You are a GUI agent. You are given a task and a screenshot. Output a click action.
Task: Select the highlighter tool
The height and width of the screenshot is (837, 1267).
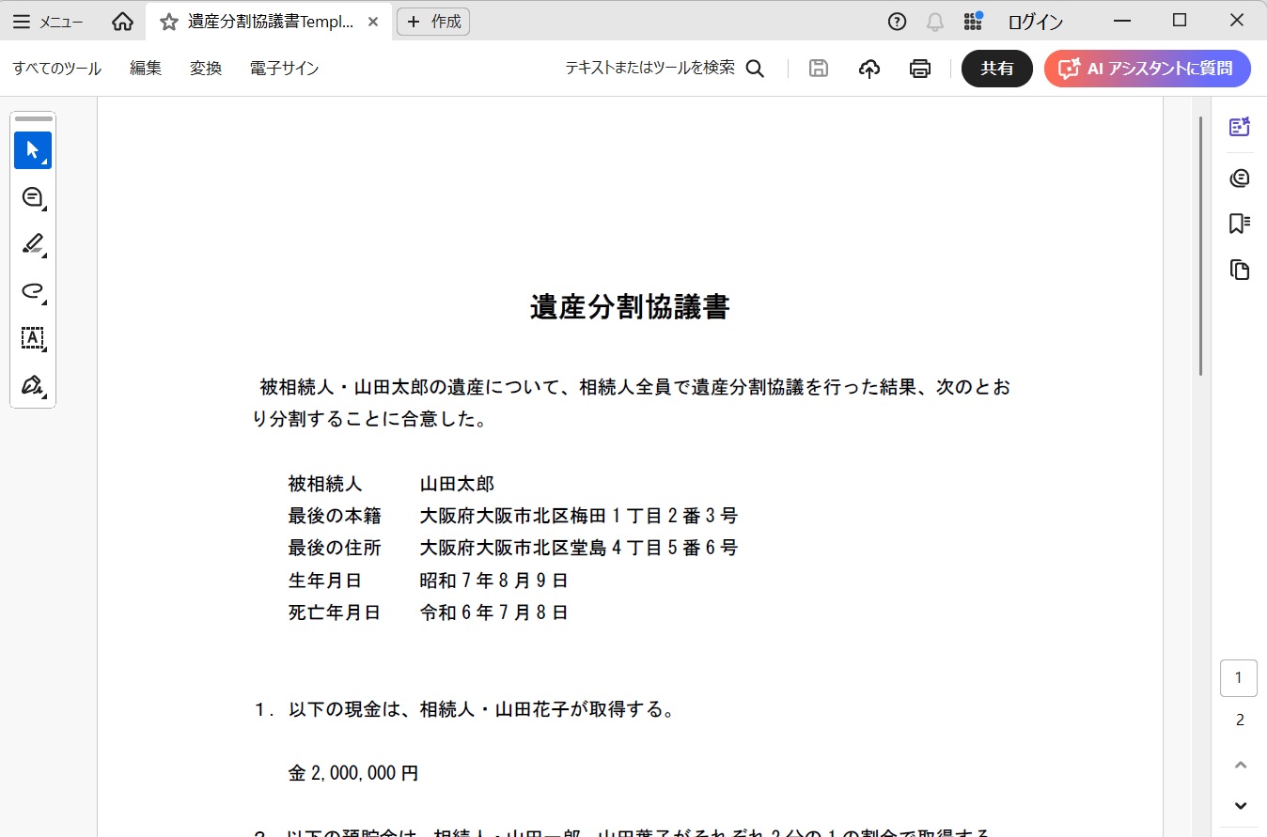(33, 244)
